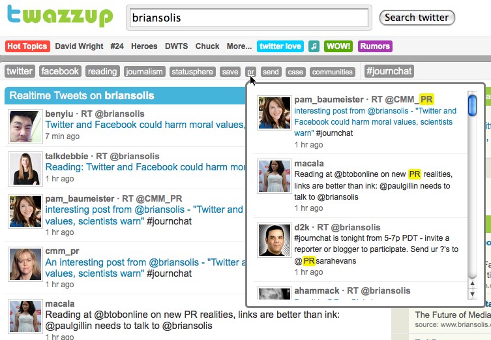Expand More... hot topics list

239,46
